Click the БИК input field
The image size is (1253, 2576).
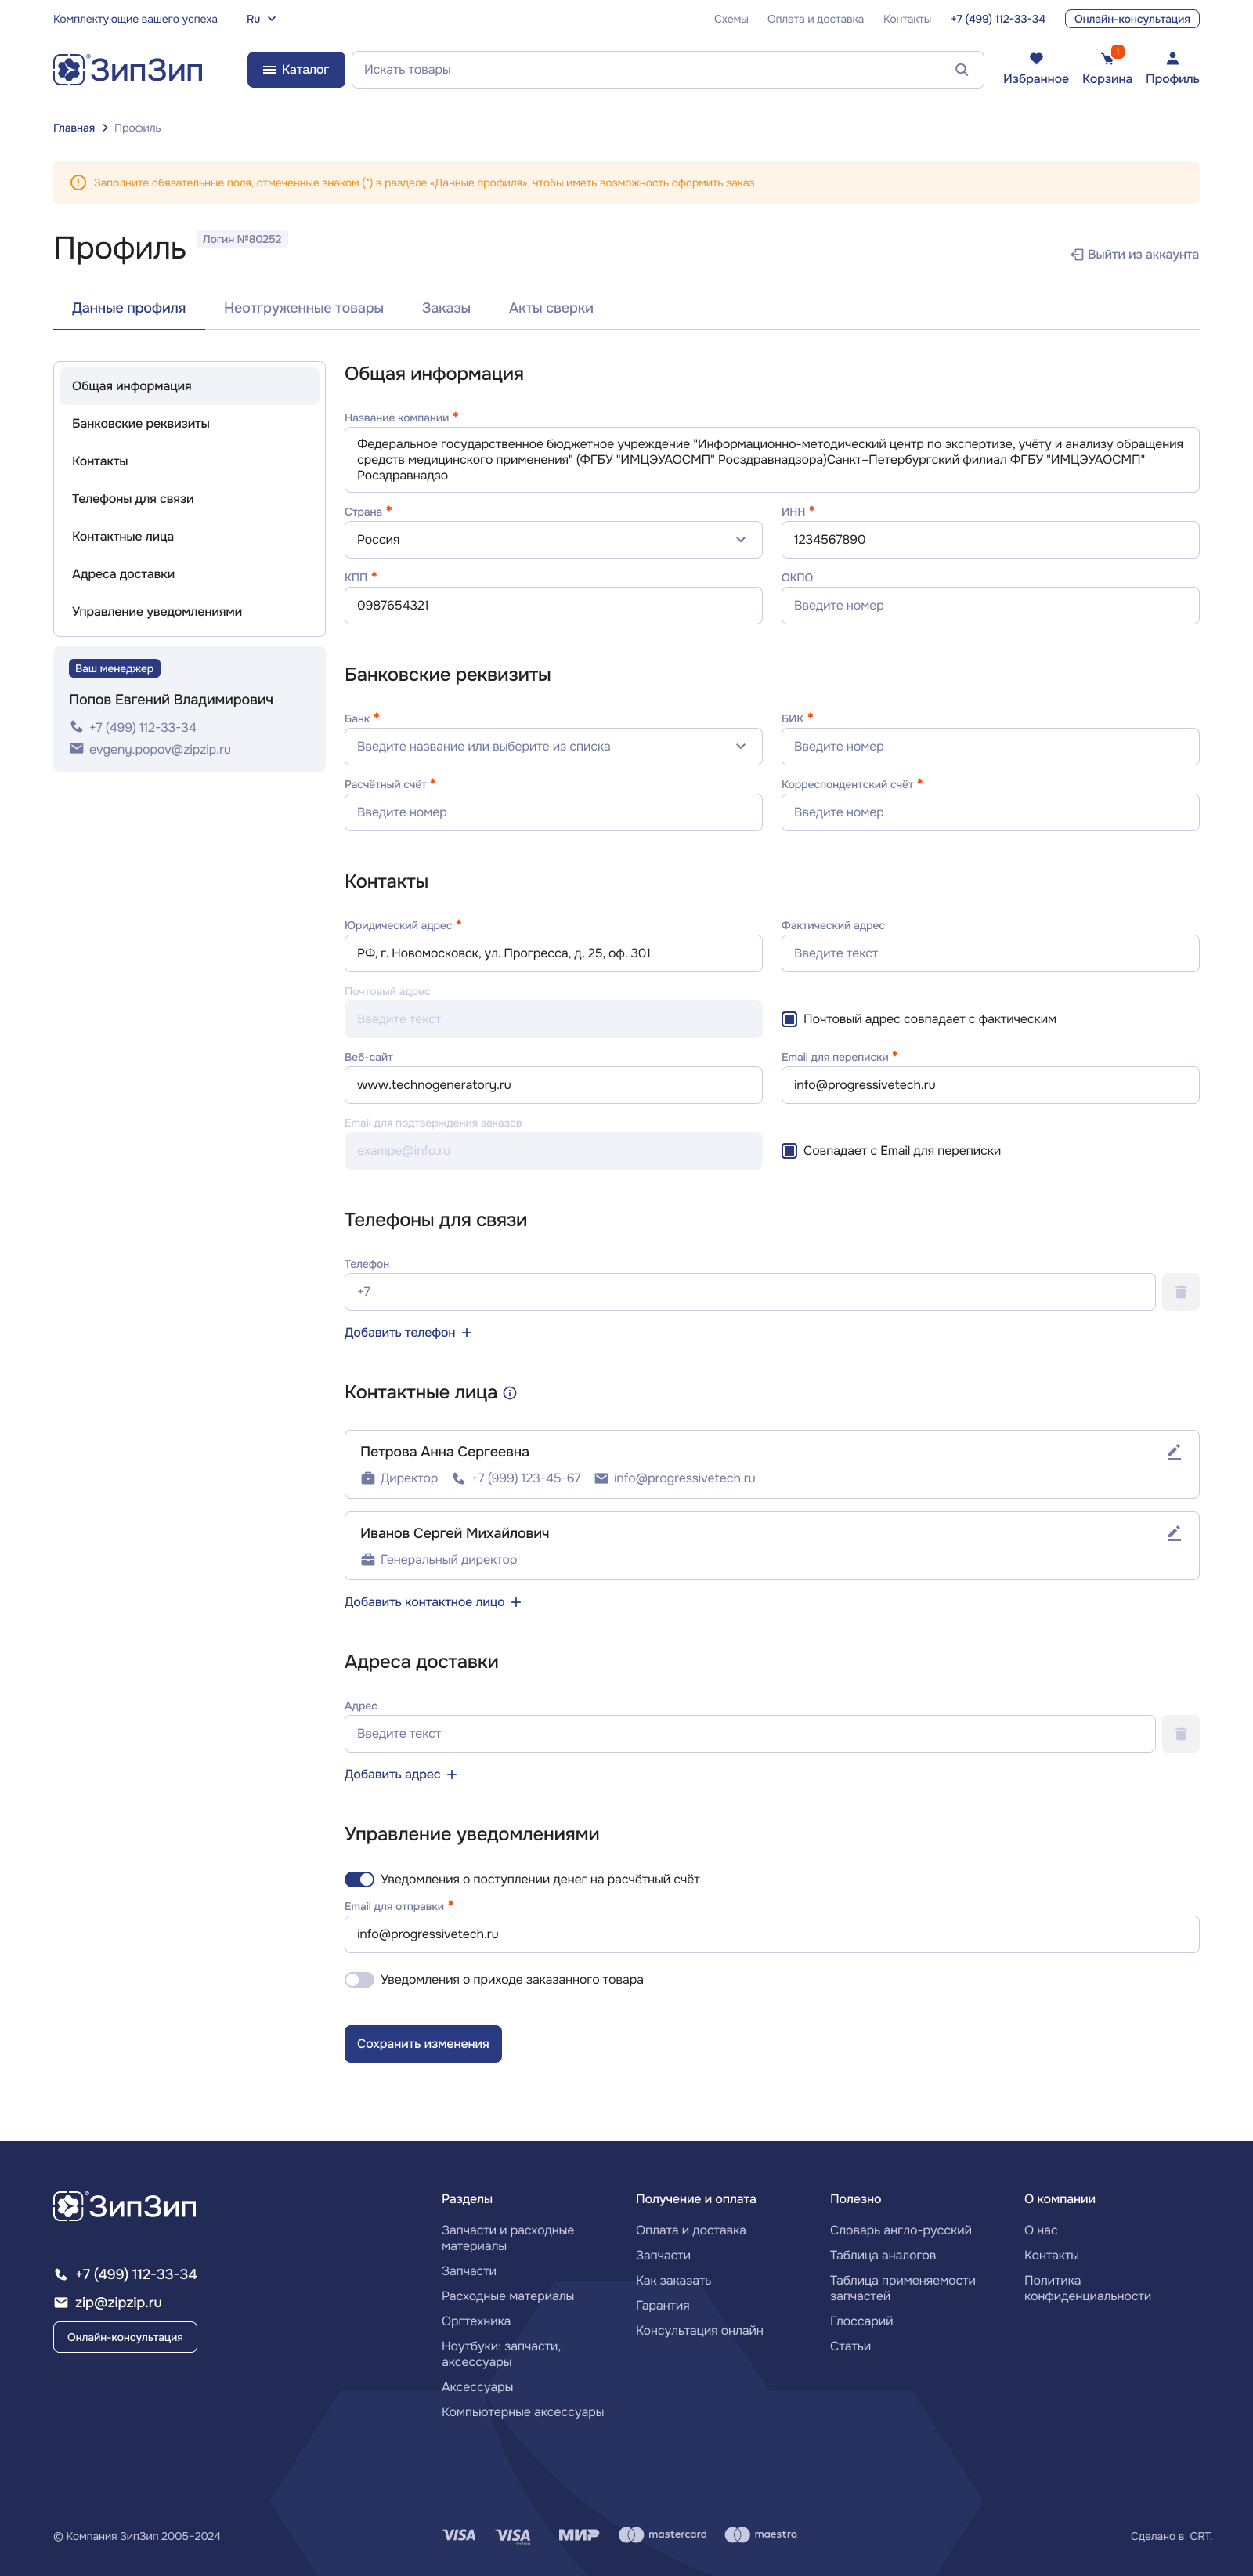pyautogui.click(x=989, y=747)
